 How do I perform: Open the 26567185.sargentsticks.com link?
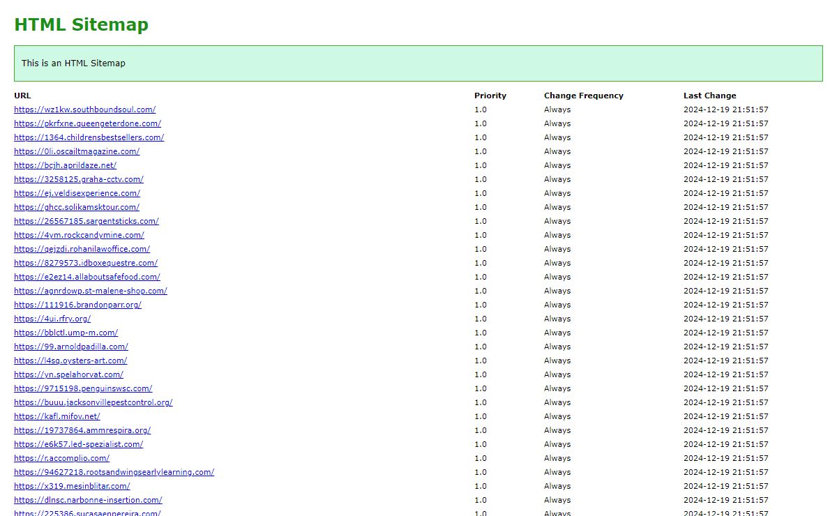(86, 221)
